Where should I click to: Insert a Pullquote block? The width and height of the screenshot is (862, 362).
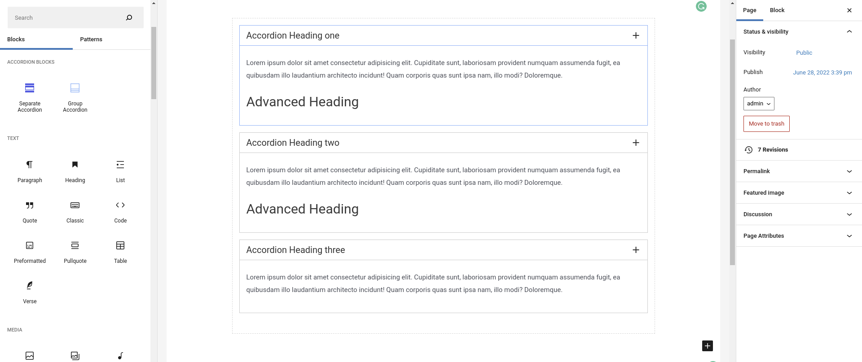(75, 252)
